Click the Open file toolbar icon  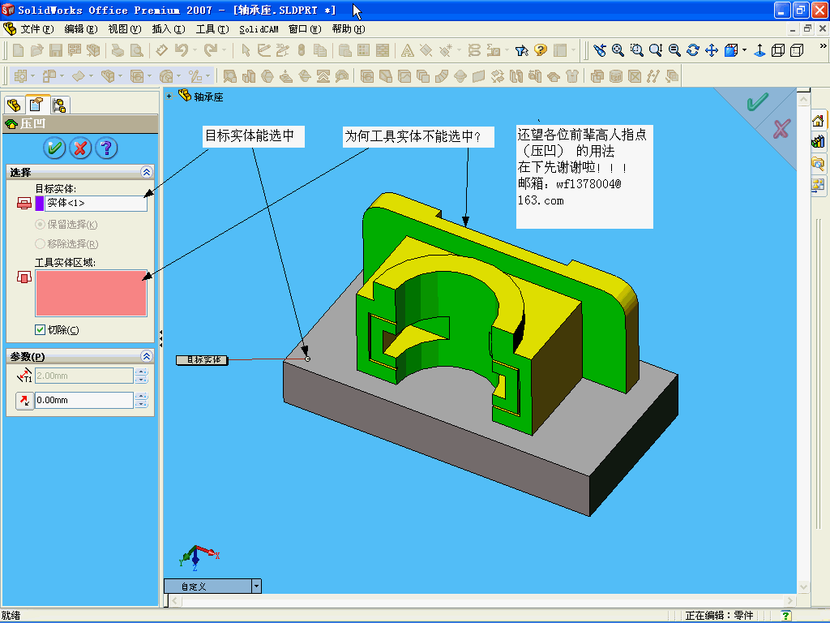tap(36, 50)
